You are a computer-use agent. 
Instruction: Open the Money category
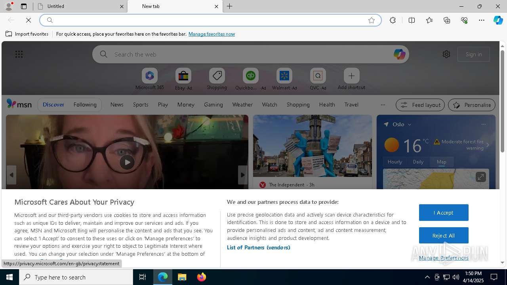[x=186, y=104]
